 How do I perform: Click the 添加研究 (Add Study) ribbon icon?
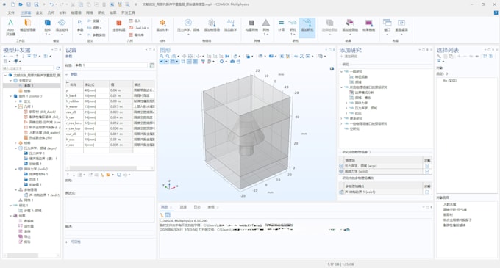coord(307,26)
